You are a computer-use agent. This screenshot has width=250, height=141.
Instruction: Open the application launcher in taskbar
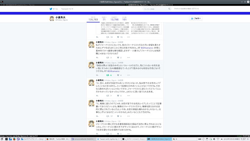tap(2, 139)
